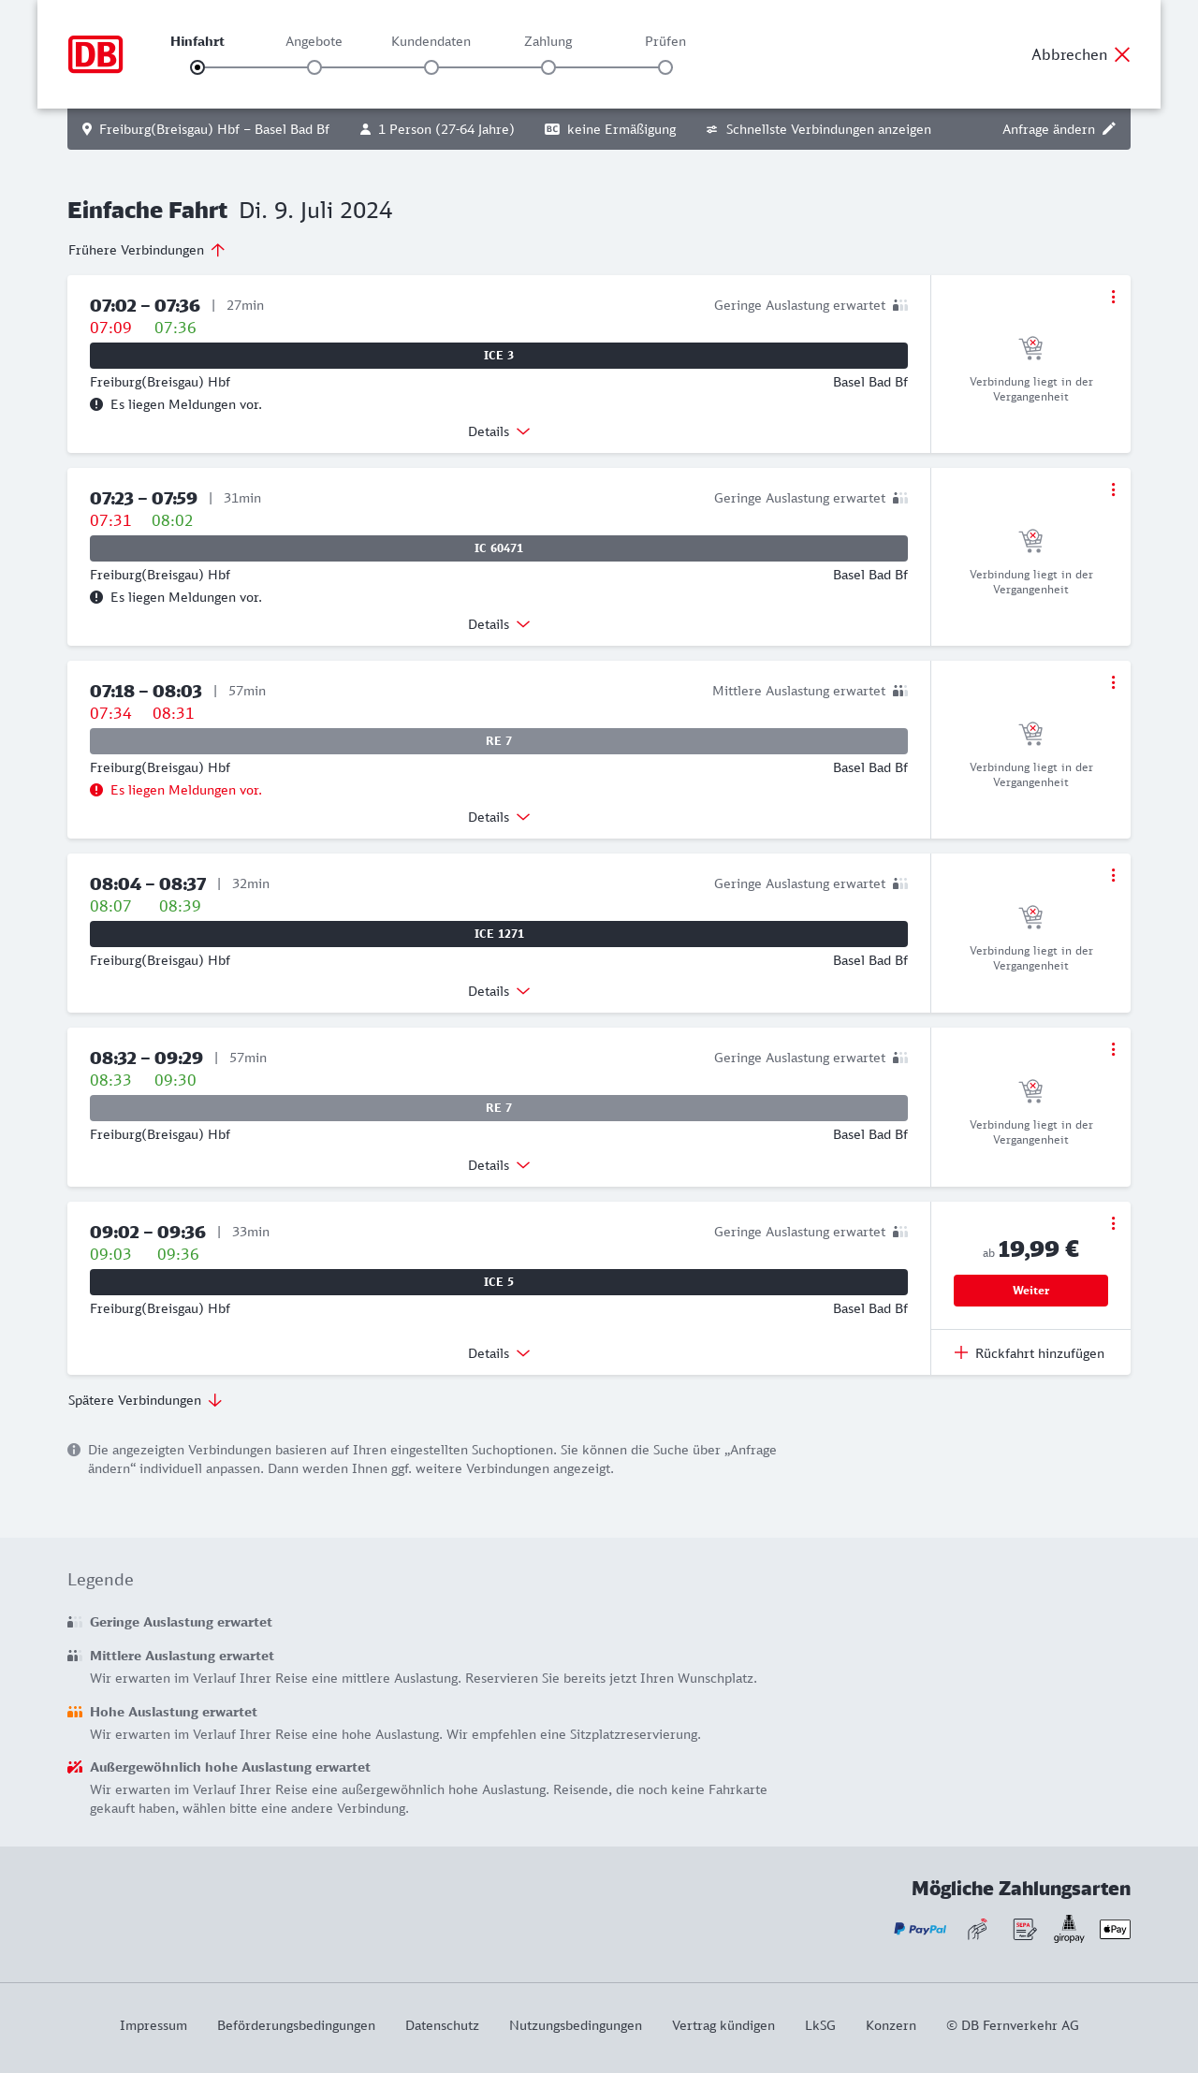Select the Zahlung step circle
This screenshot has width=1198, height=2073.
click(x=548, y=67)
